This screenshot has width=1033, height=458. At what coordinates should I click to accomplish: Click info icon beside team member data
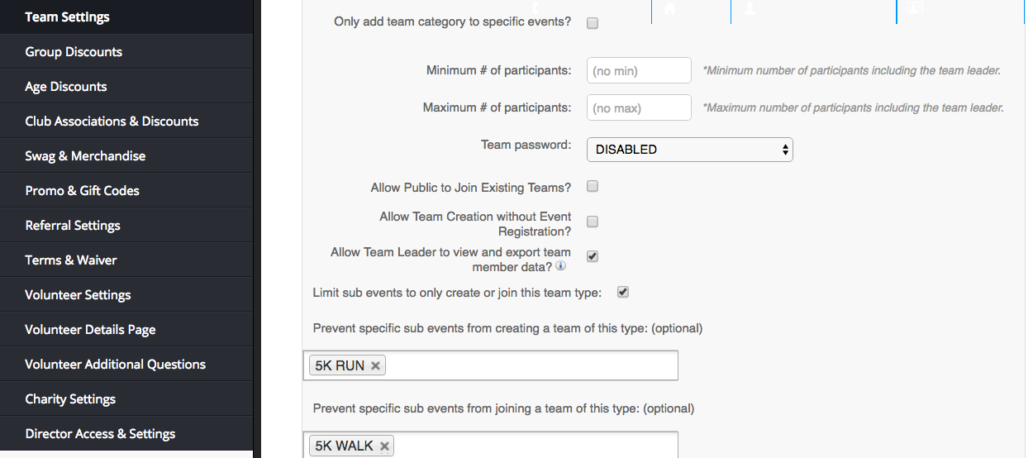(x=560, y=267)
